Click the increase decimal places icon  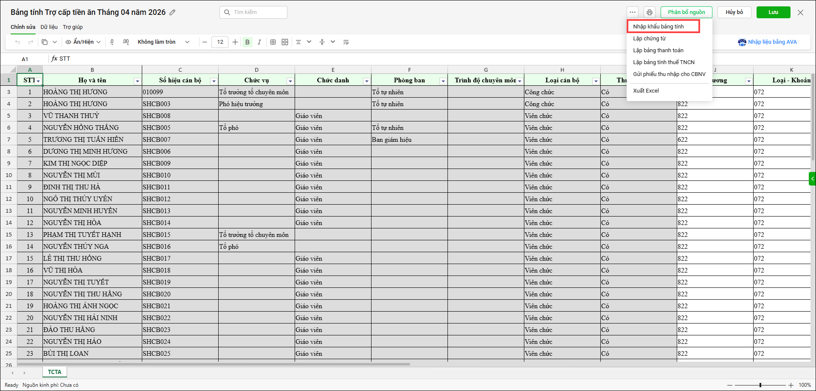pyautogui.click(x=126, y=42)
